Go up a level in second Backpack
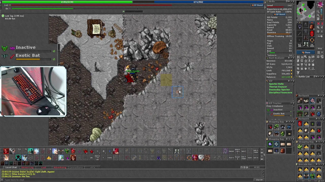Viewport: 325px width, 182px height. tap(319, 119)
